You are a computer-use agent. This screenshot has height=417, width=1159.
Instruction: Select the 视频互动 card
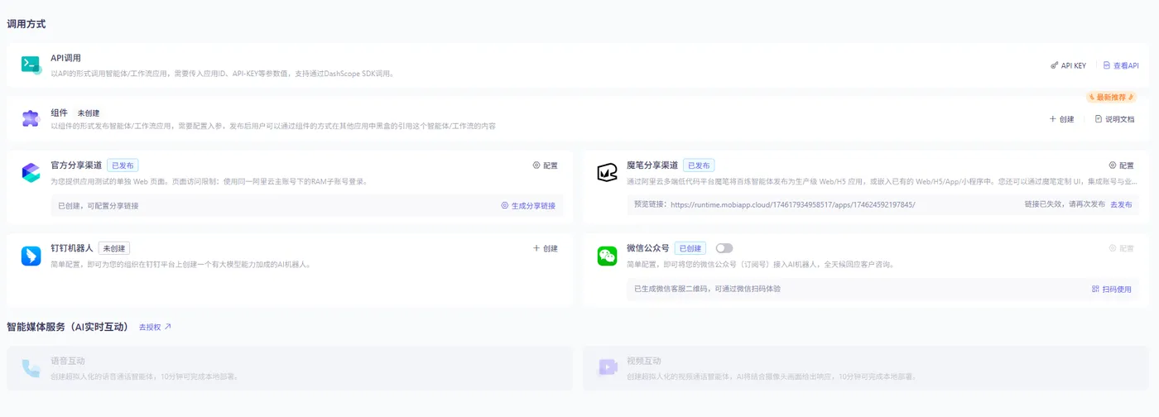pos(866,368)
